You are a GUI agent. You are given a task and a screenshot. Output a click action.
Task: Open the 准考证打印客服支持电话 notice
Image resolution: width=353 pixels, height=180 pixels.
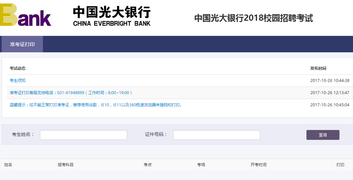pyautogui.click(x=71, y=93)
